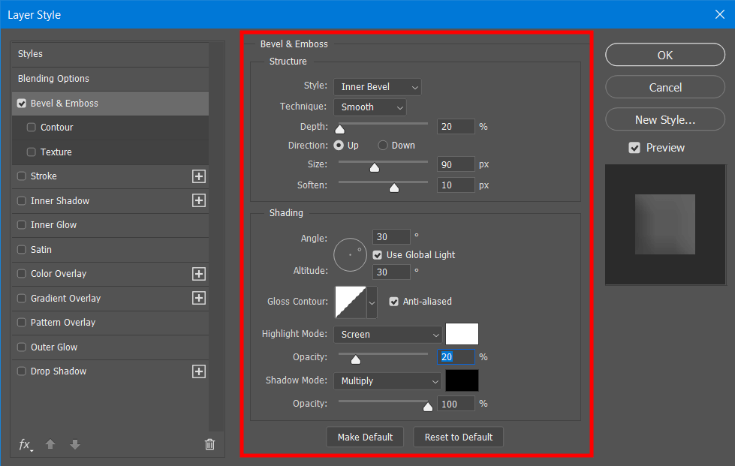Viewport: 735px width, 466px height.
Task: Click the Soften value field
Action: tap(456, 185)
